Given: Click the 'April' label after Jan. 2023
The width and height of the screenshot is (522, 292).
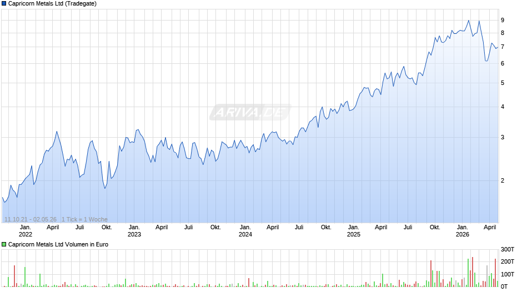Looking at the screenshot, I should click(x=162, y=228).
